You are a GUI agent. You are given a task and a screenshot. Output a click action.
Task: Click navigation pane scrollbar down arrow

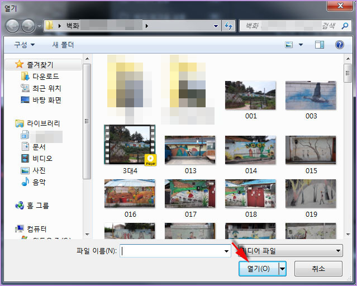point(87,234)
